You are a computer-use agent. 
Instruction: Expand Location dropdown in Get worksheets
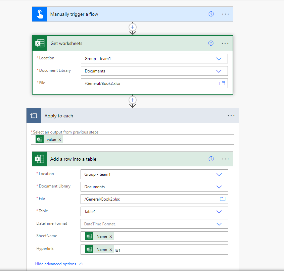[219, 59]
